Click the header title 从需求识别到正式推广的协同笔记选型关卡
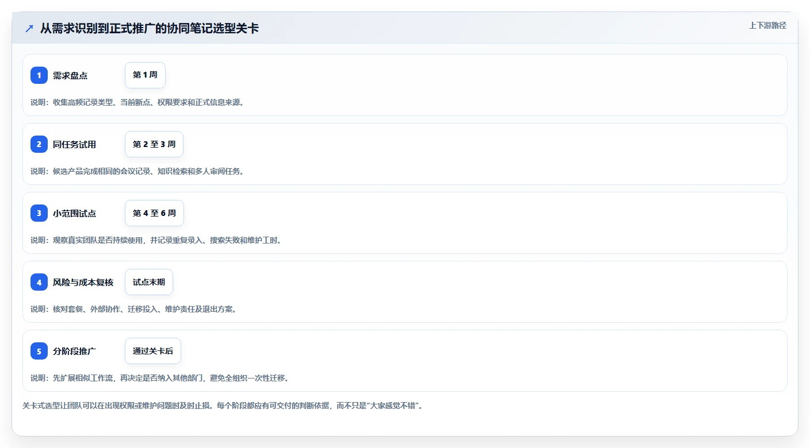 coord(150,28)
